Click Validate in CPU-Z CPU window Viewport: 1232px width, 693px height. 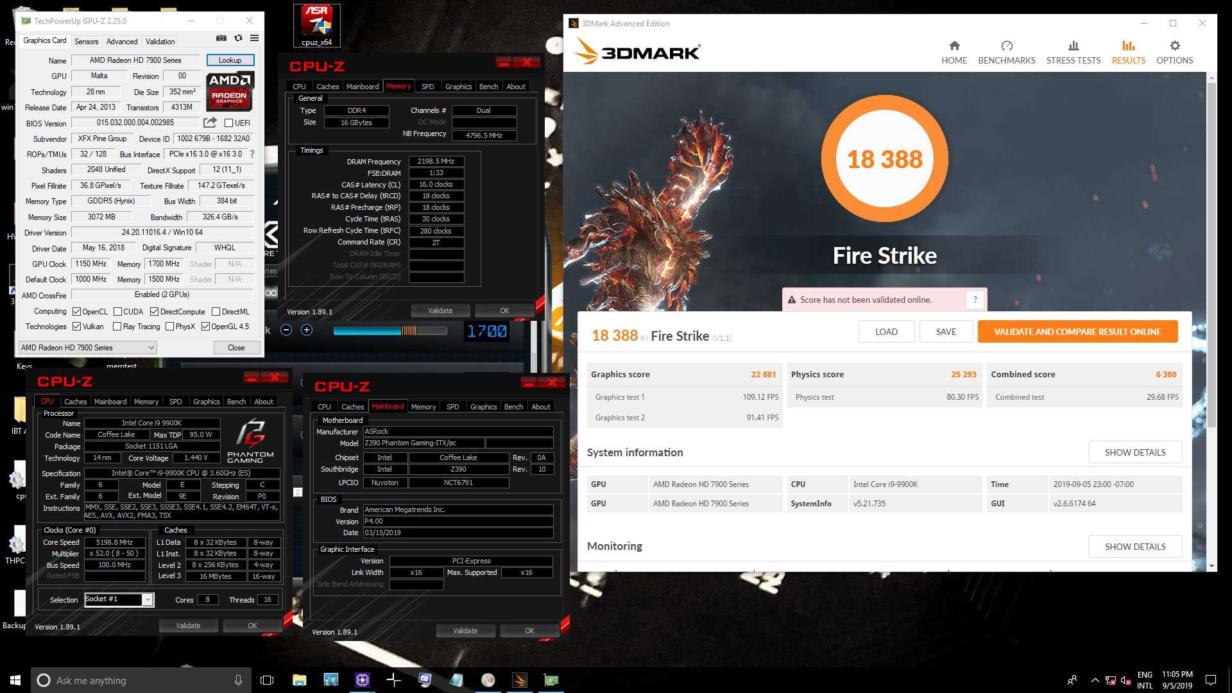click(188, 626)
